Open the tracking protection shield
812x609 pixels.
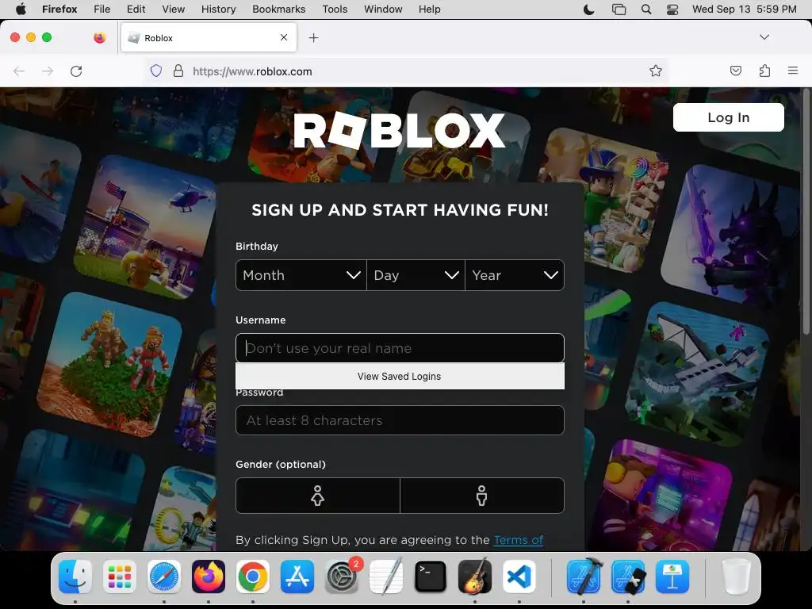tap(156, 71)
